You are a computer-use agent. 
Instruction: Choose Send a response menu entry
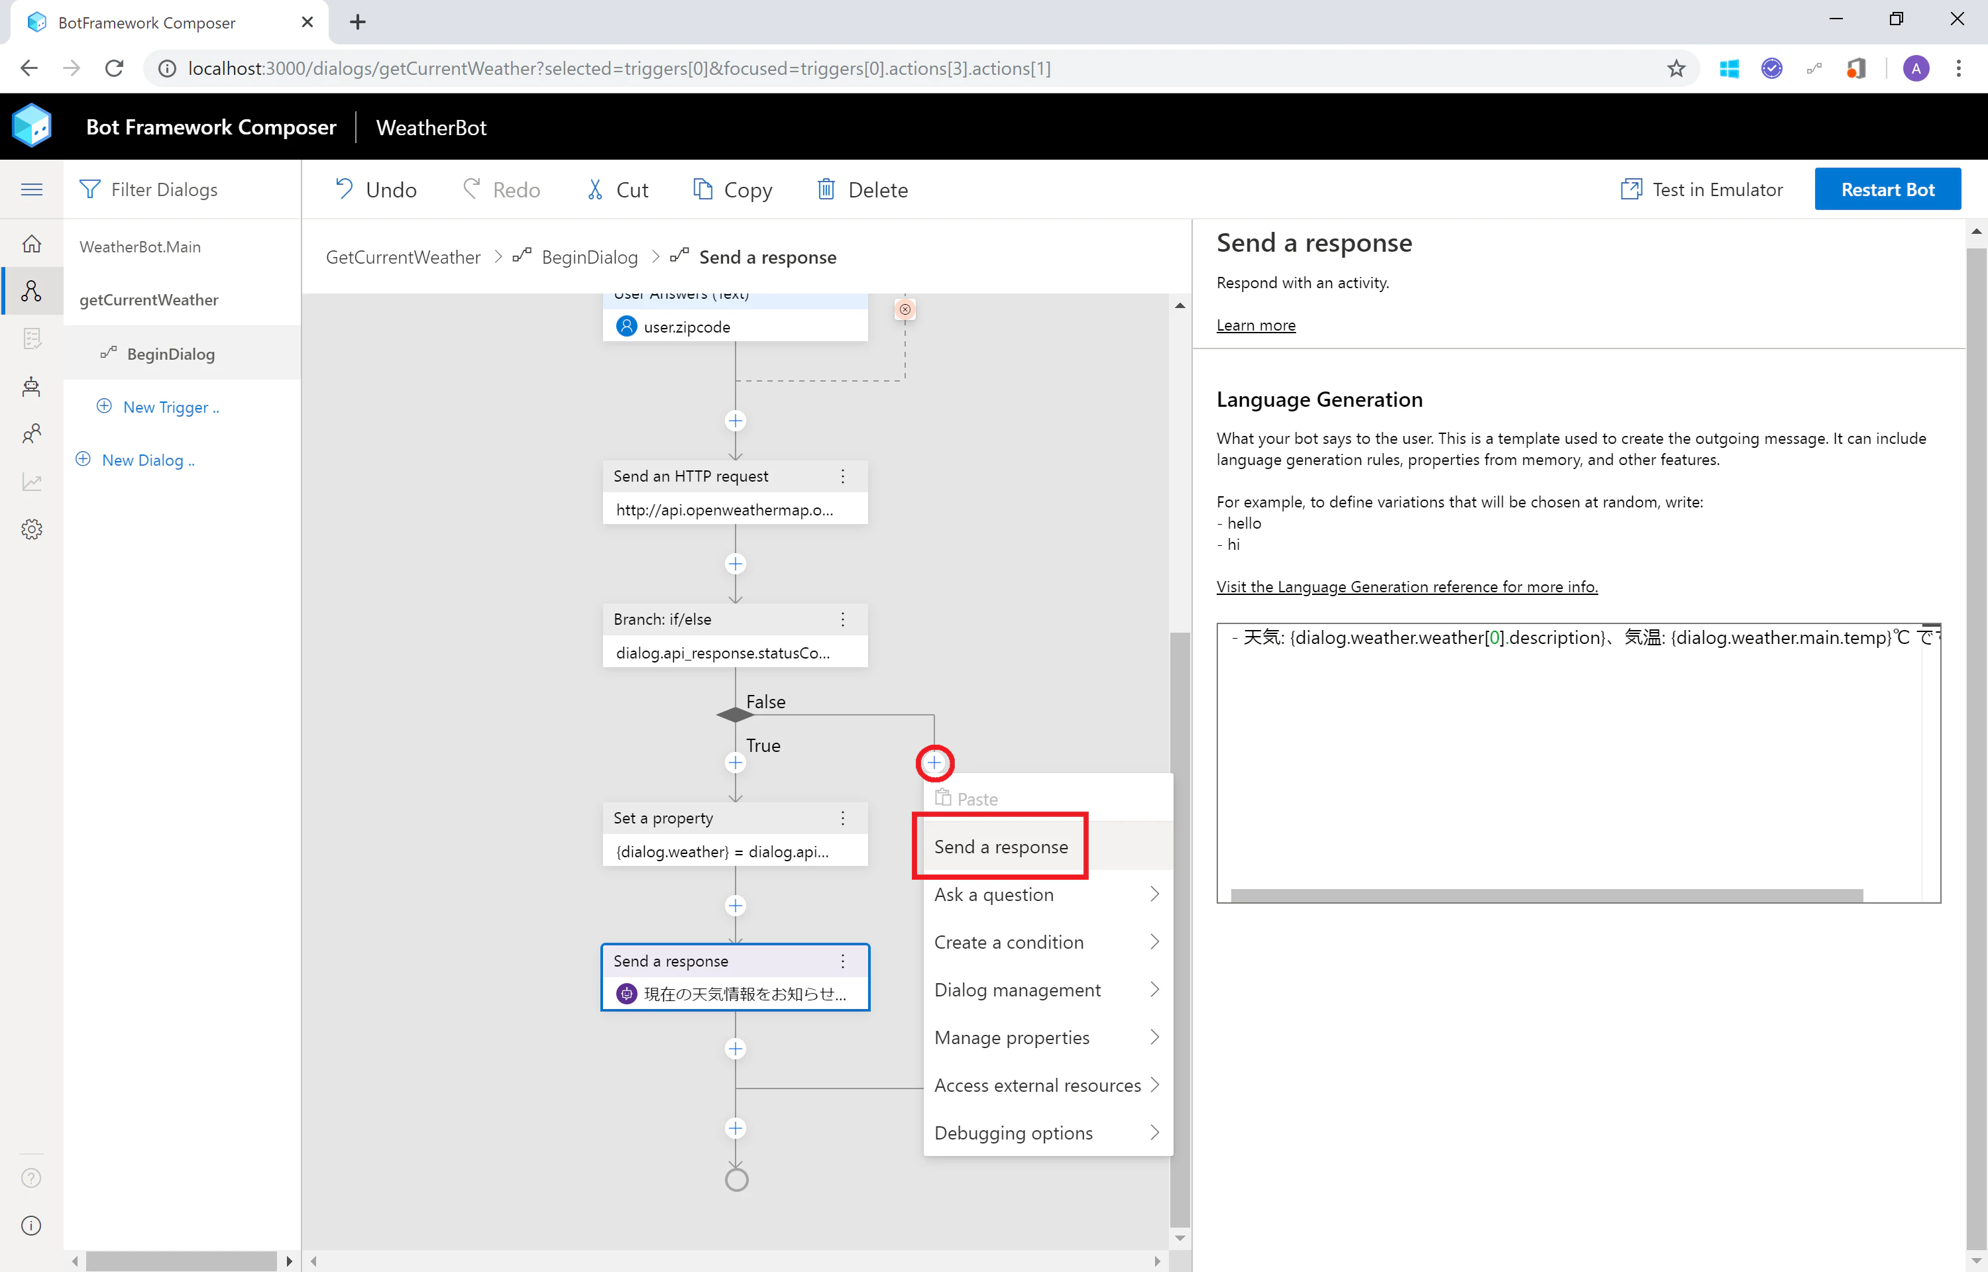1047,847
